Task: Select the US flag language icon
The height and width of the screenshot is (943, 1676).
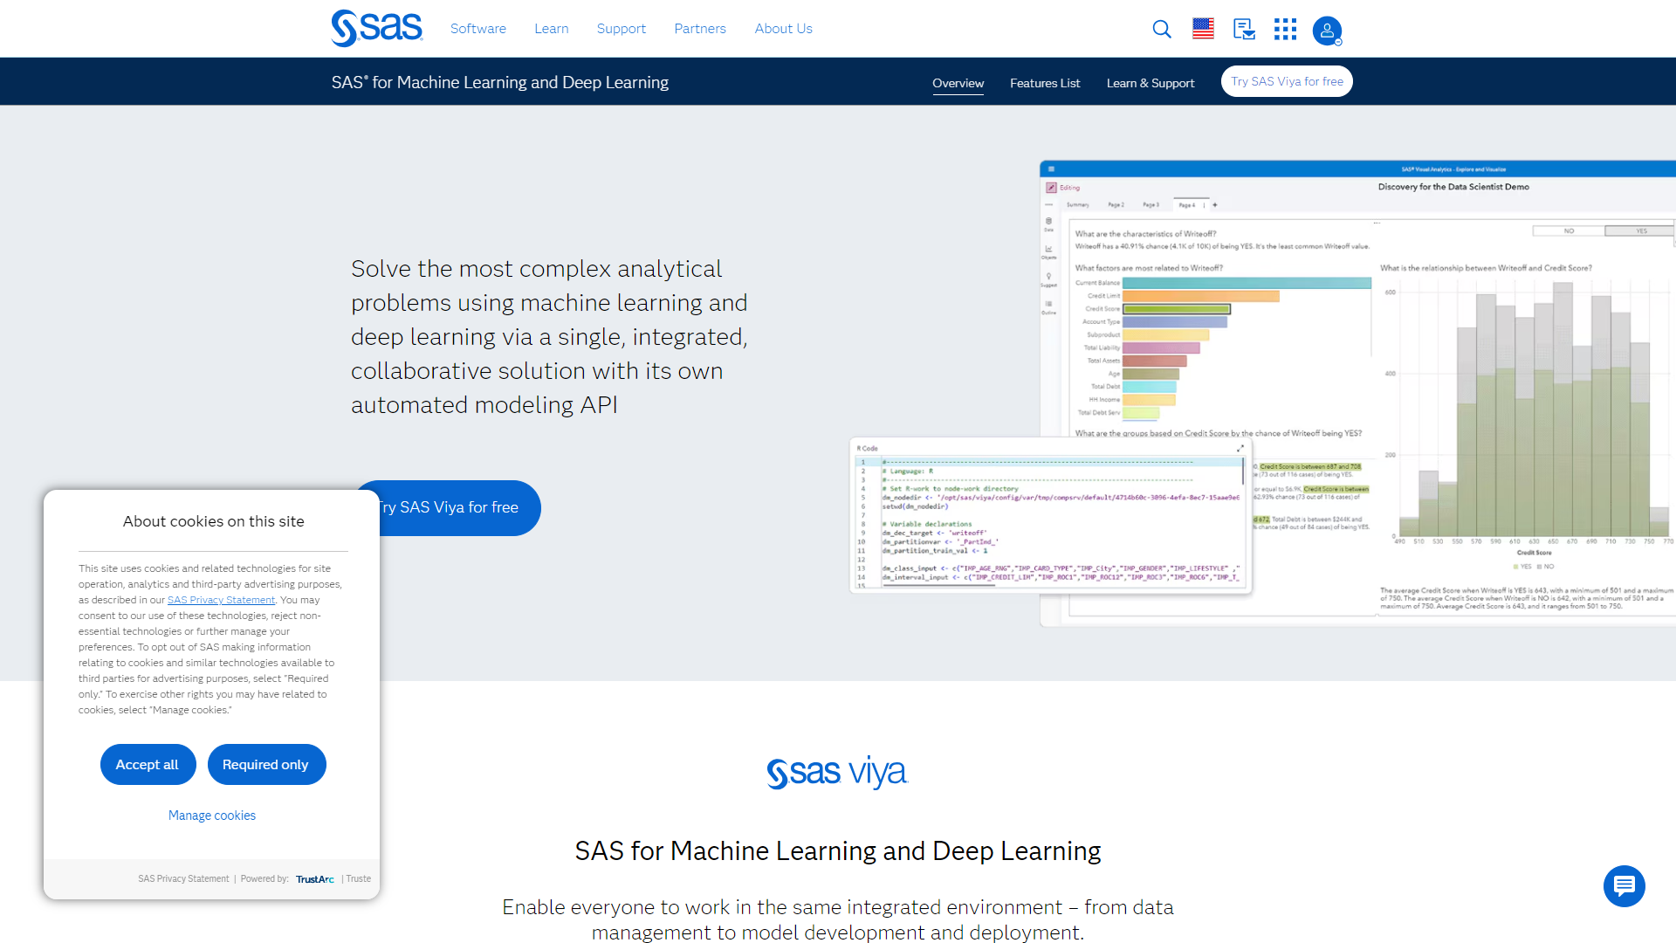Action: pyautogui.click(x=1202, y=29)
